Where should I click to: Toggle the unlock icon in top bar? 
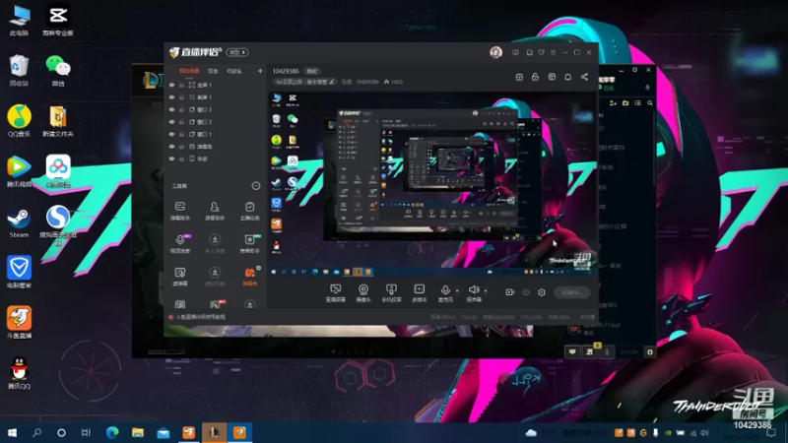535,77
